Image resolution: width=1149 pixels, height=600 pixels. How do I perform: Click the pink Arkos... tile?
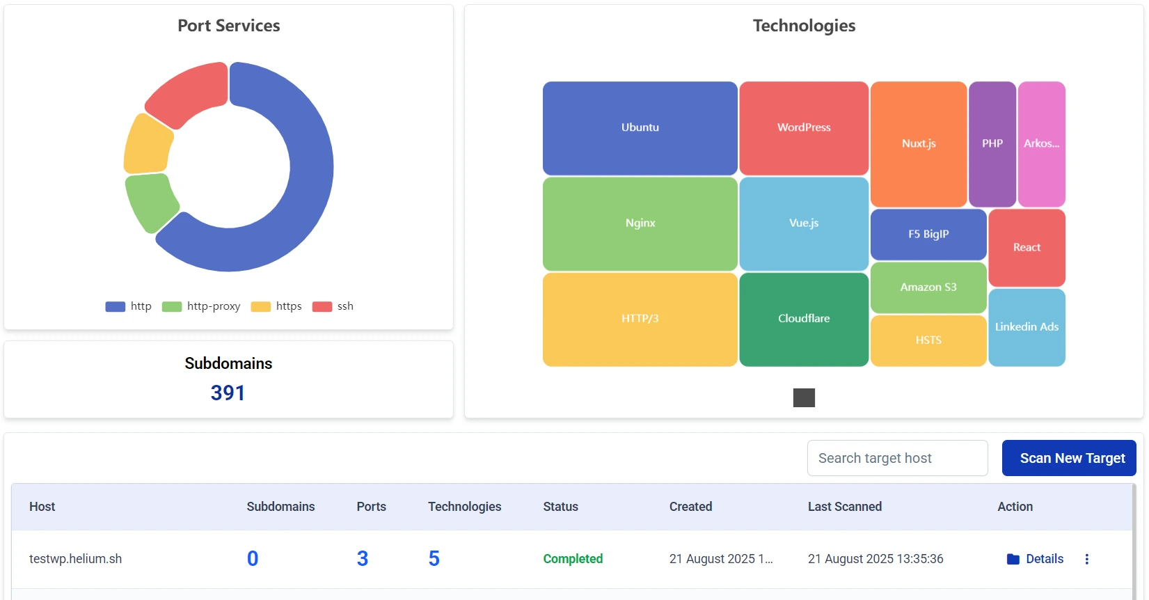point(1041,144)
